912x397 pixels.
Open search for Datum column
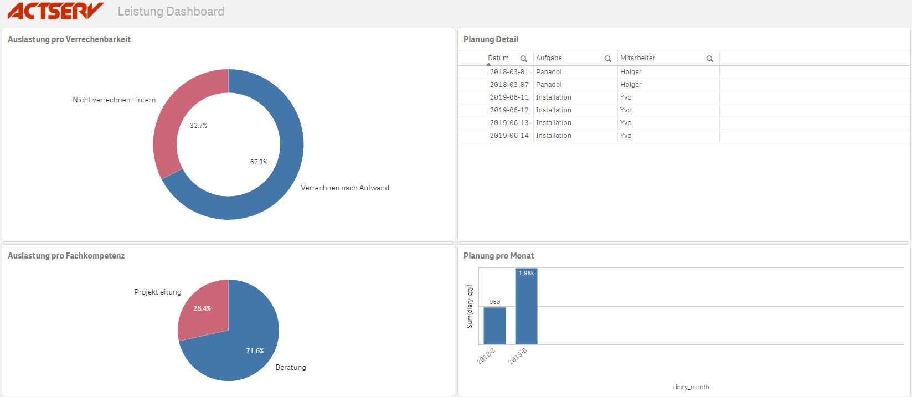click(523, 59)
